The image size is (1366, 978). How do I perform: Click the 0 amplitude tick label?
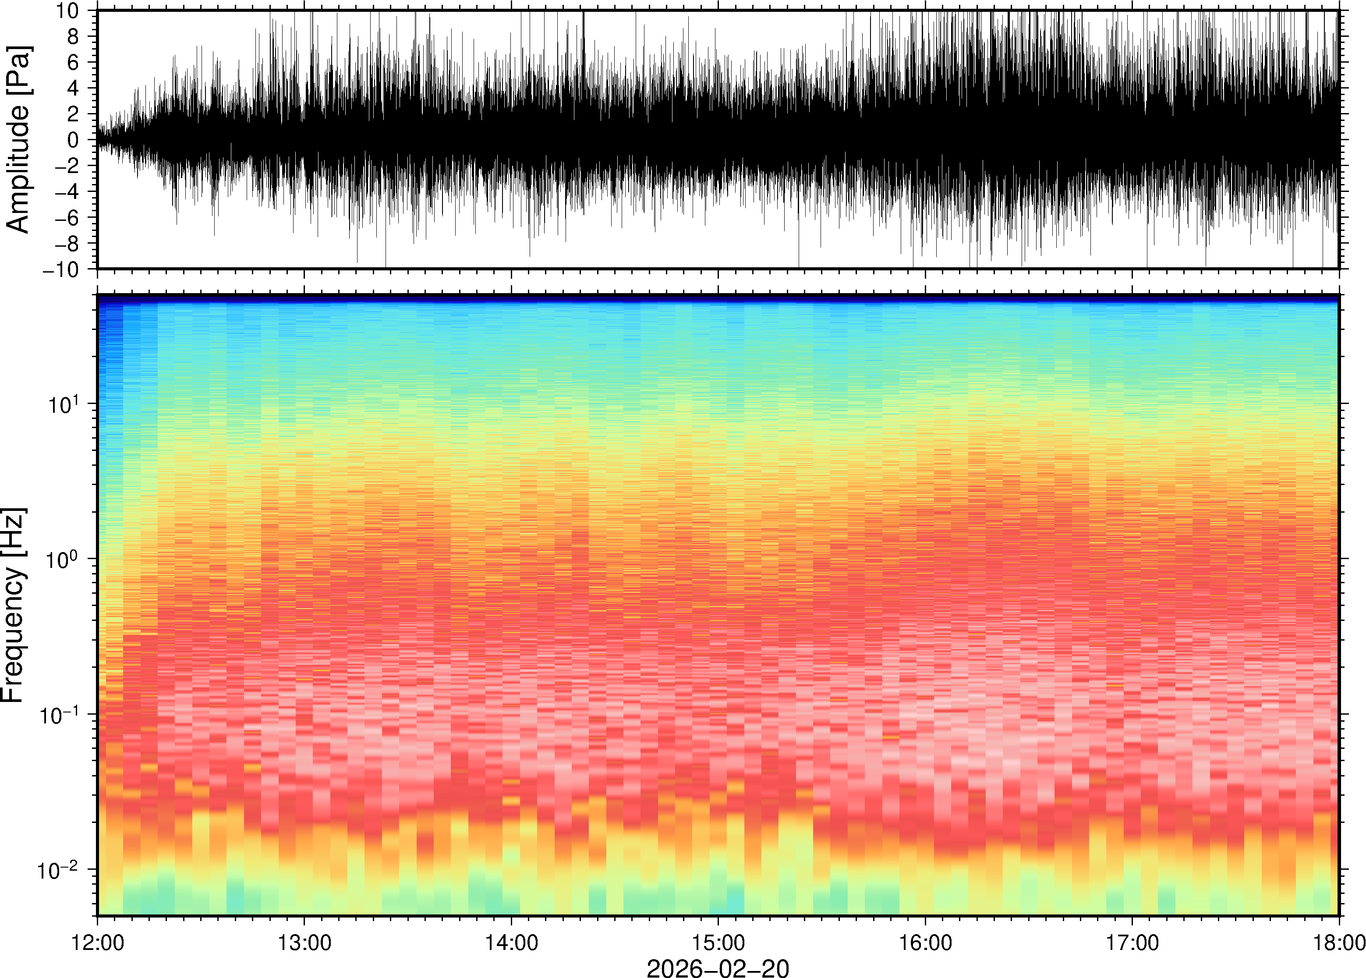click(x=73, y=140)
